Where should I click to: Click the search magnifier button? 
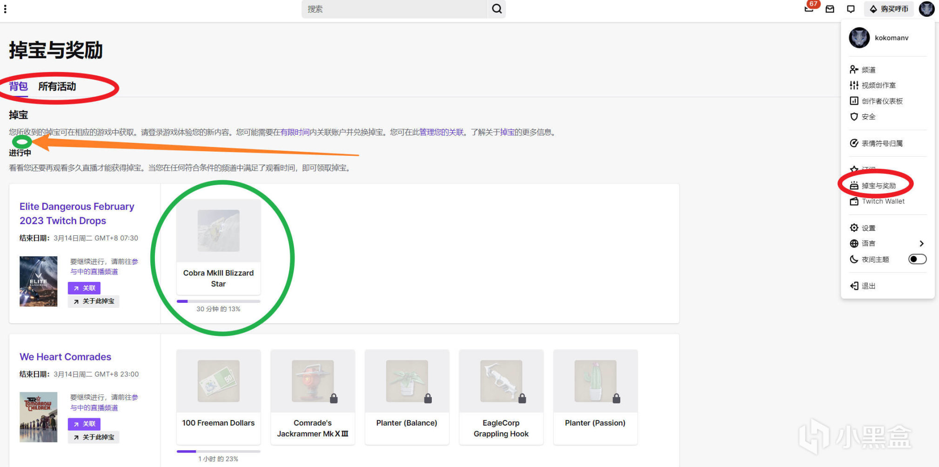pos(497,9)
